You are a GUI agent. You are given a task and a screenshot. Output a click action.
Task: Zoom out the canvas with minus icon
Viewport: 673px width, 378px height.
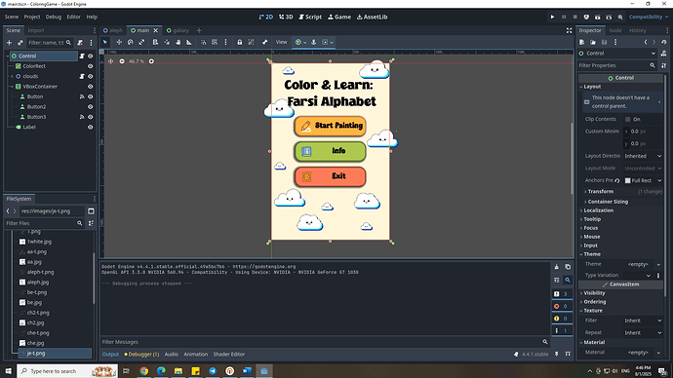122,61
